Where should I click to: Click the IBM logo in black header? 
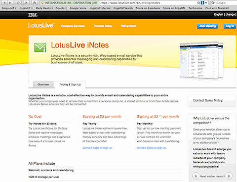(x=33, y=15)
